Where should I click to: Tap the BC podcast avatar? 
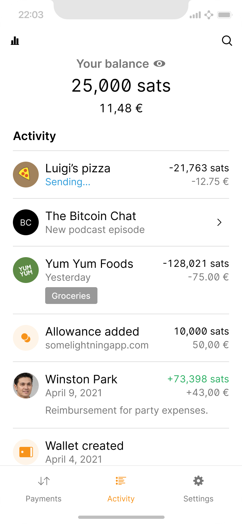(x=26, y=222)
